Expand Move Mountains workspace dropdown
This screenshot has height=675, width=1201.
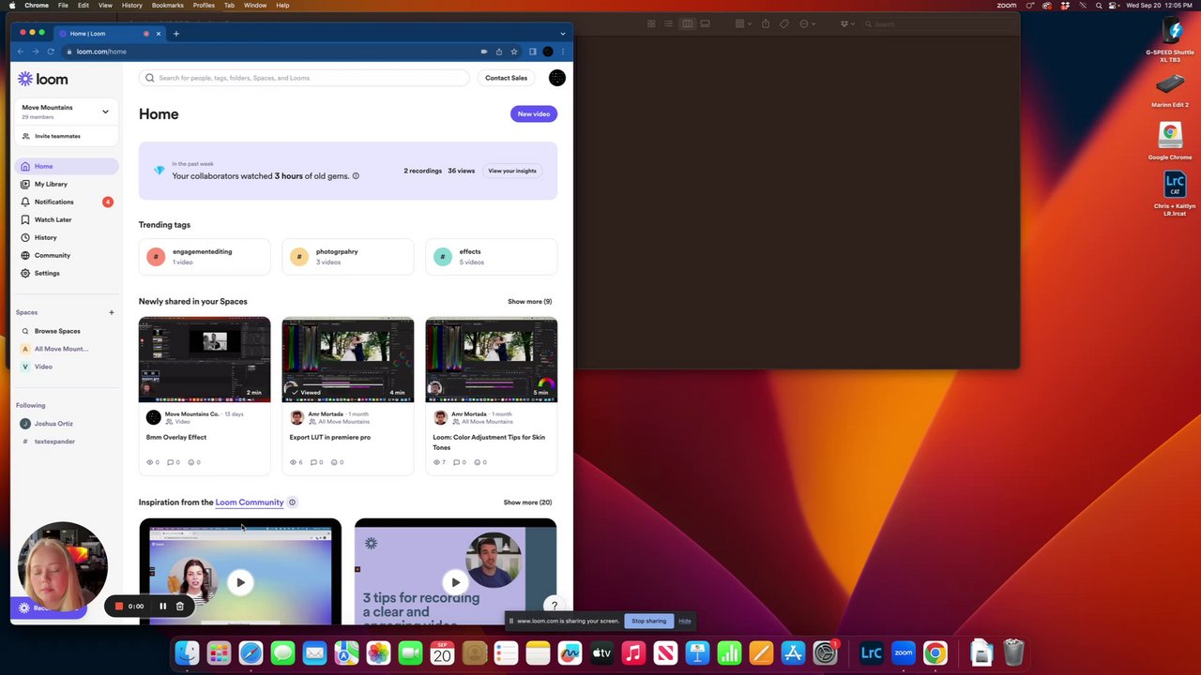tap(66, 111)
